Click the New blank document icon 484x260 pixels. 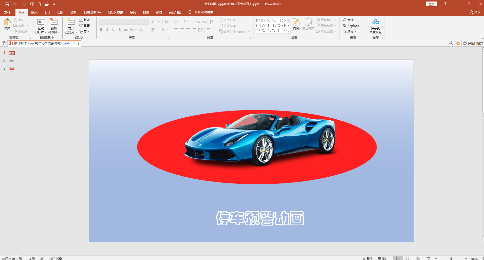click(39, 4)
